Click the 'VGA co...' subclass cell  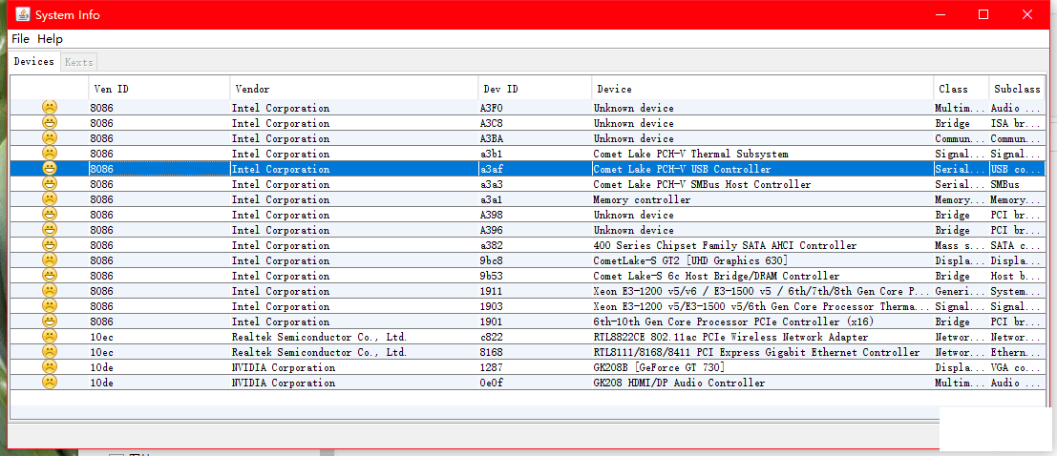(1017, 367)
